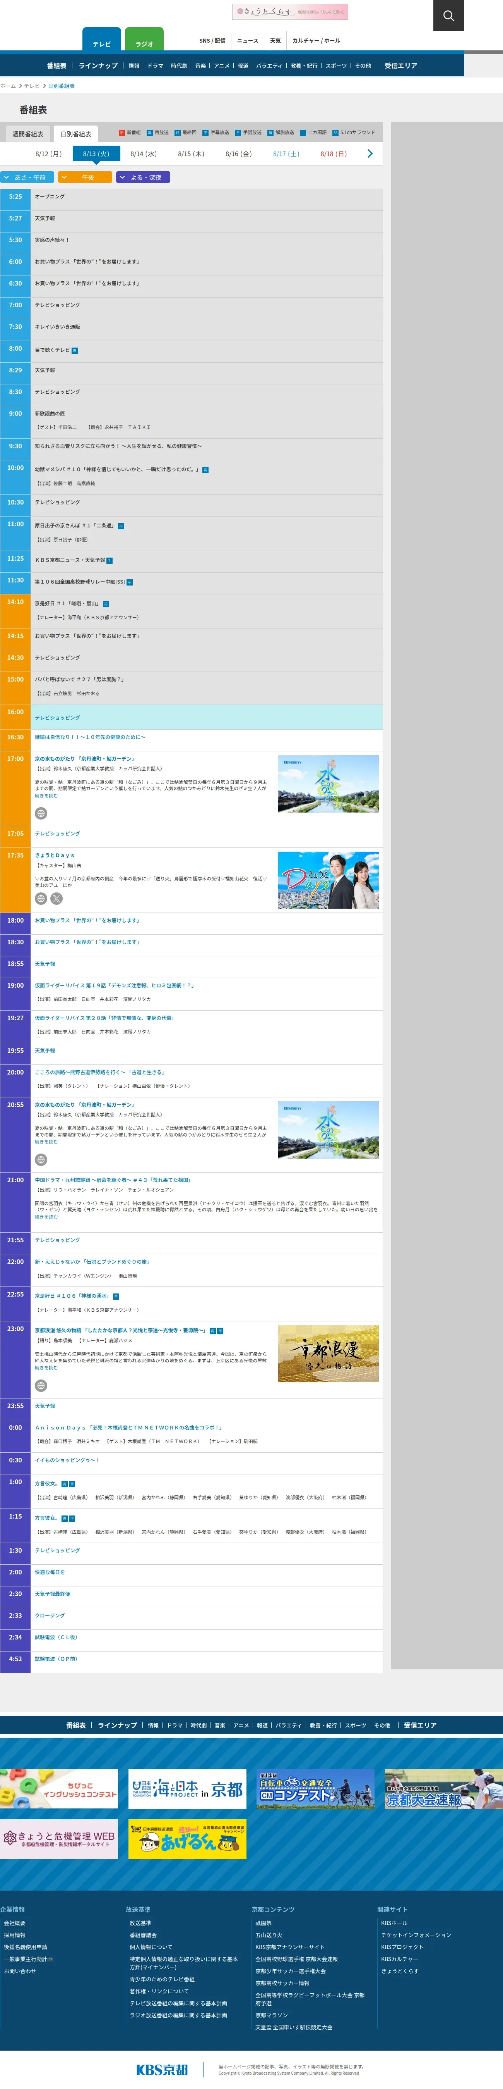Click the 解説放送 legend icon
The width and height of the screenshot is (503, 2089).
click(x=270, y=132)
